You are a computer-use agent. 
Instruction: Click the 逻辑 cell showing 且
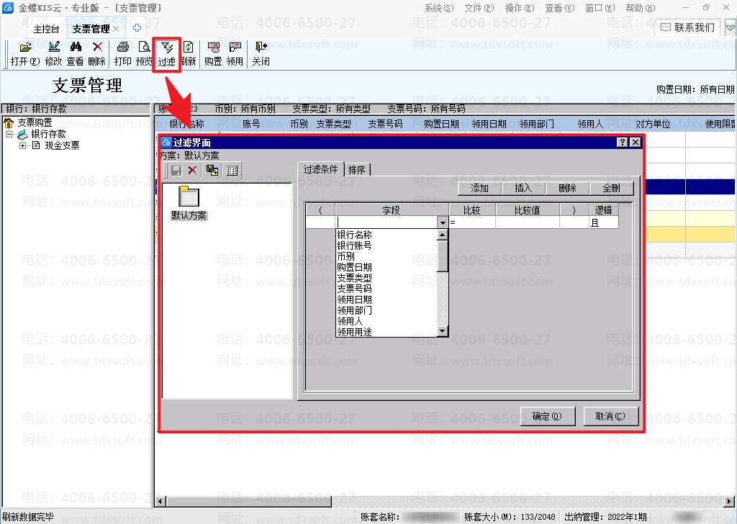point(604,222)
